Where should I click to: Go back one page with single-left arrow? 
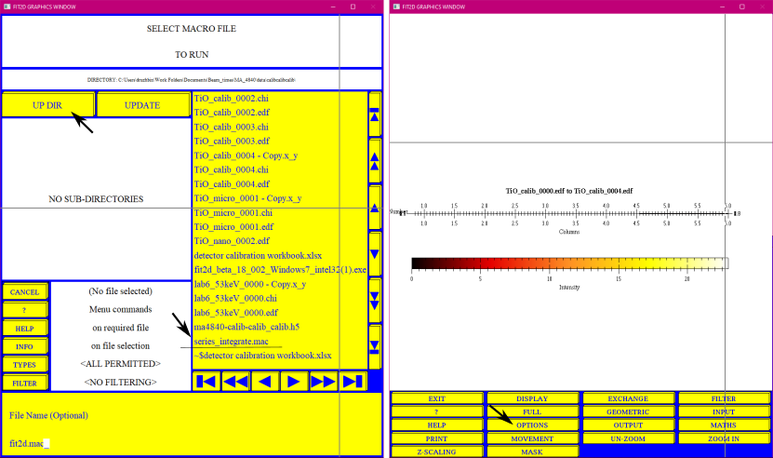265,382
